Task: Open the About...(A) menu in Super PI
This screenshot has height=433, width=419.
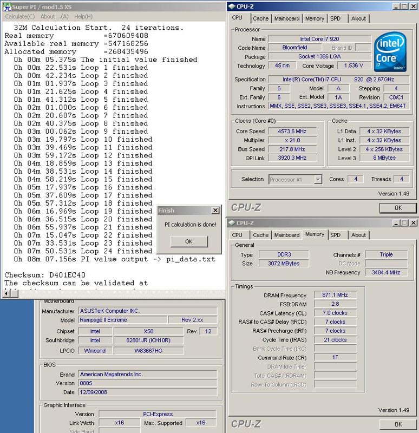Action: pyautogui.click(x=55, y=17)
